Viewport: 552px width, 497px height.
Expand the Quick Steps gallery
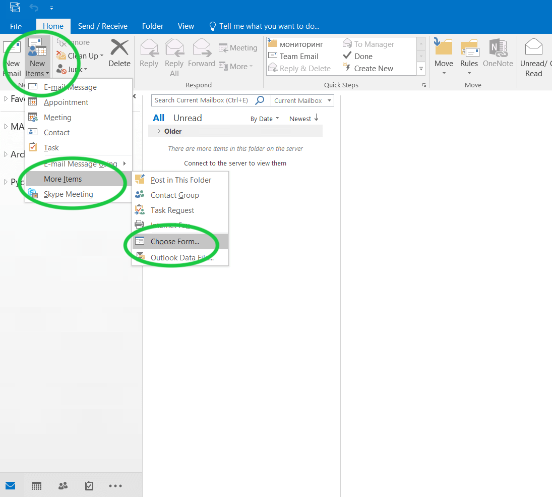point(421,69)
